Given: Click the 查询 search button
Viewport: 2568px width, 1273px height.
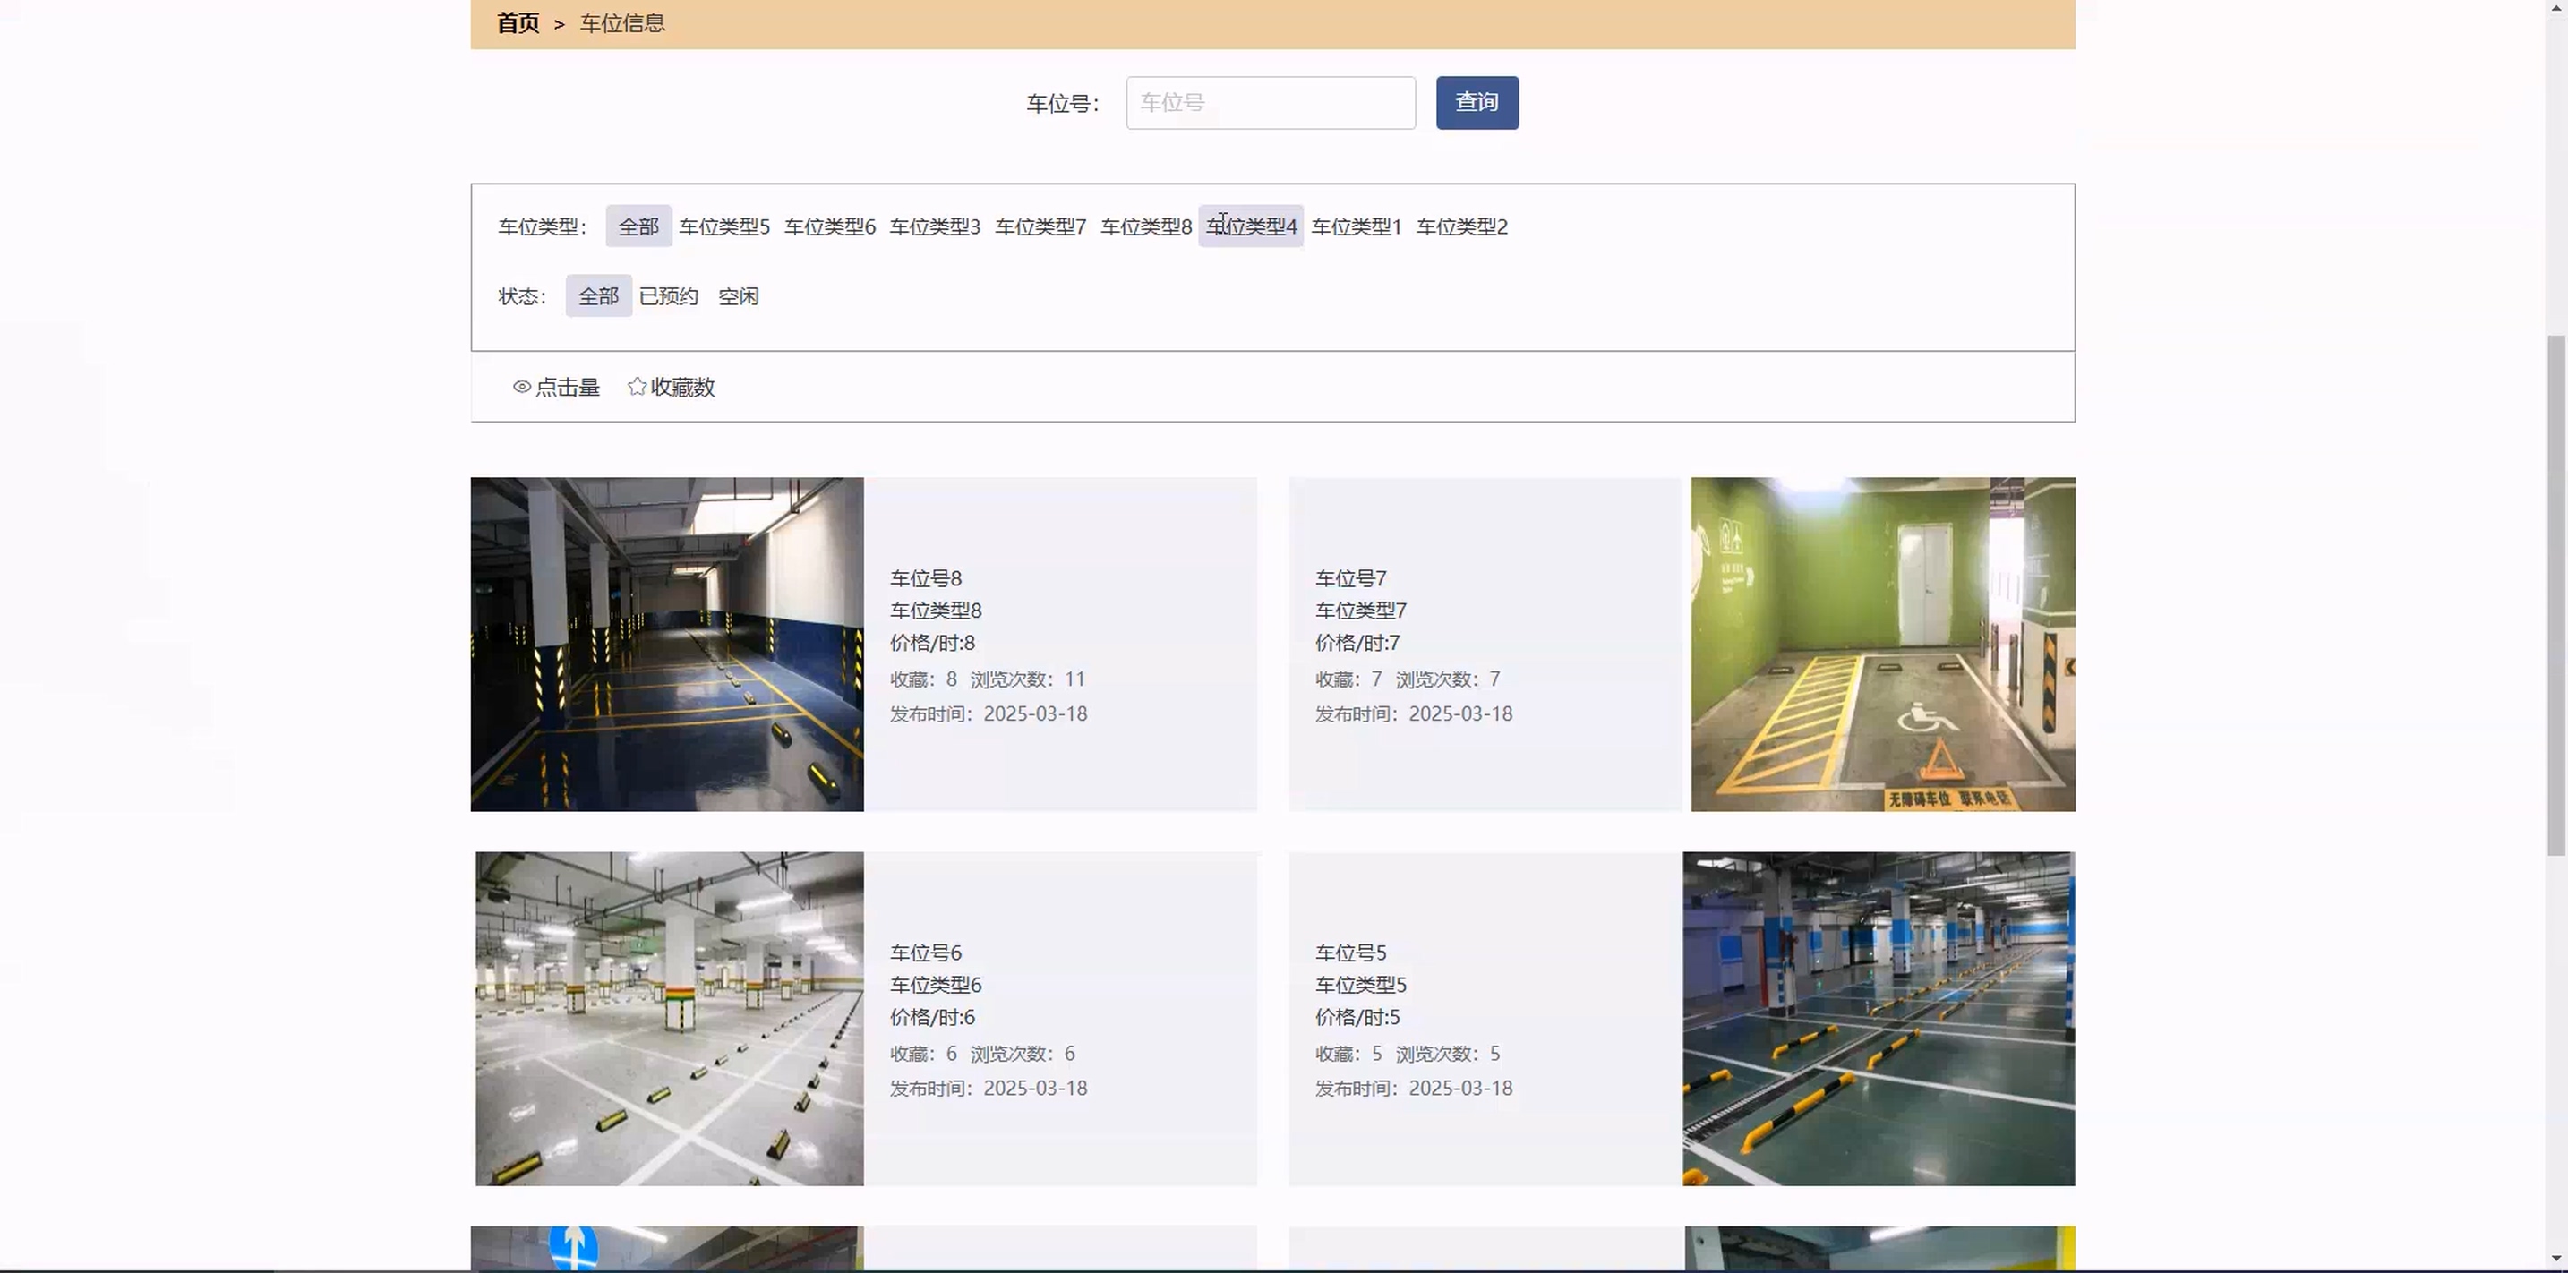Looking at the screenshot, I should coord(1477,103).
